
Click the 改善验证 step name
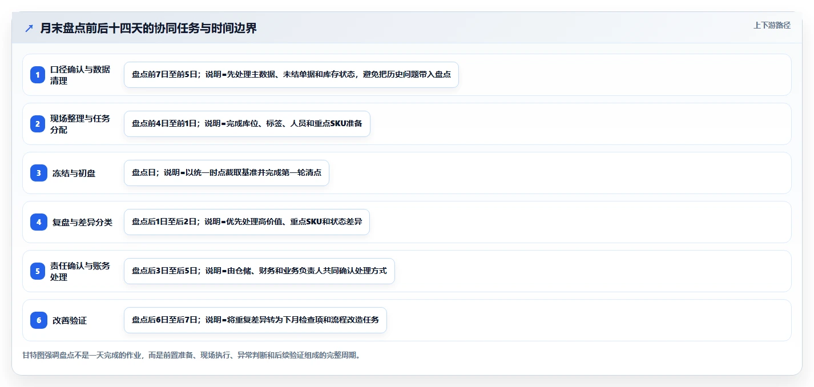[70, 320]
